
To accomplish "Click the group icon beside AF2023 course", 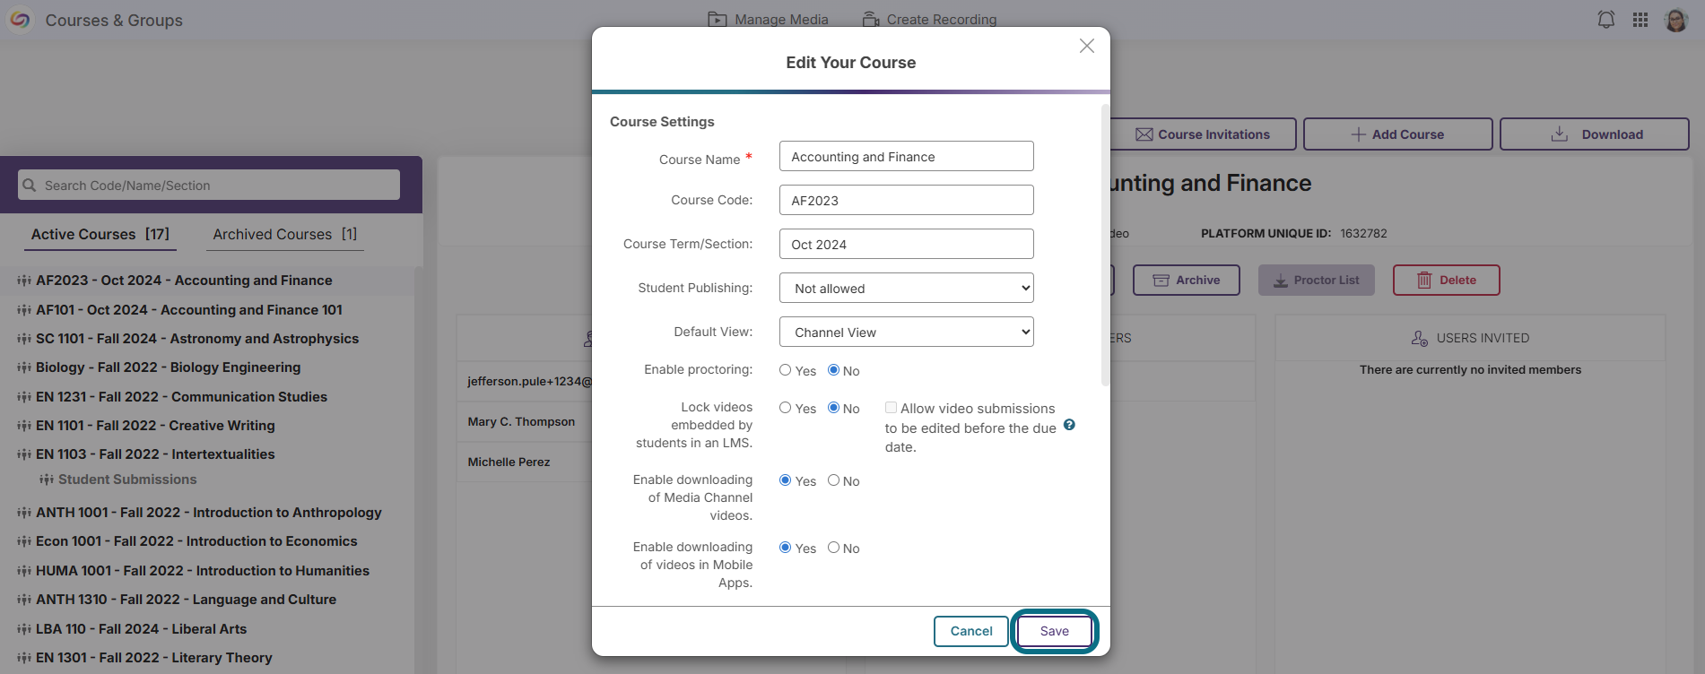I will tap(24, 281).
